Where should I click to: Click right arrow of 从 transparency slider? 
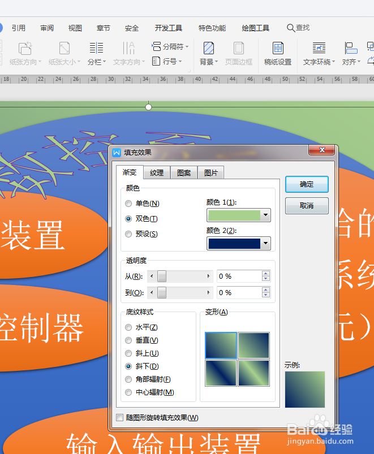208,276
